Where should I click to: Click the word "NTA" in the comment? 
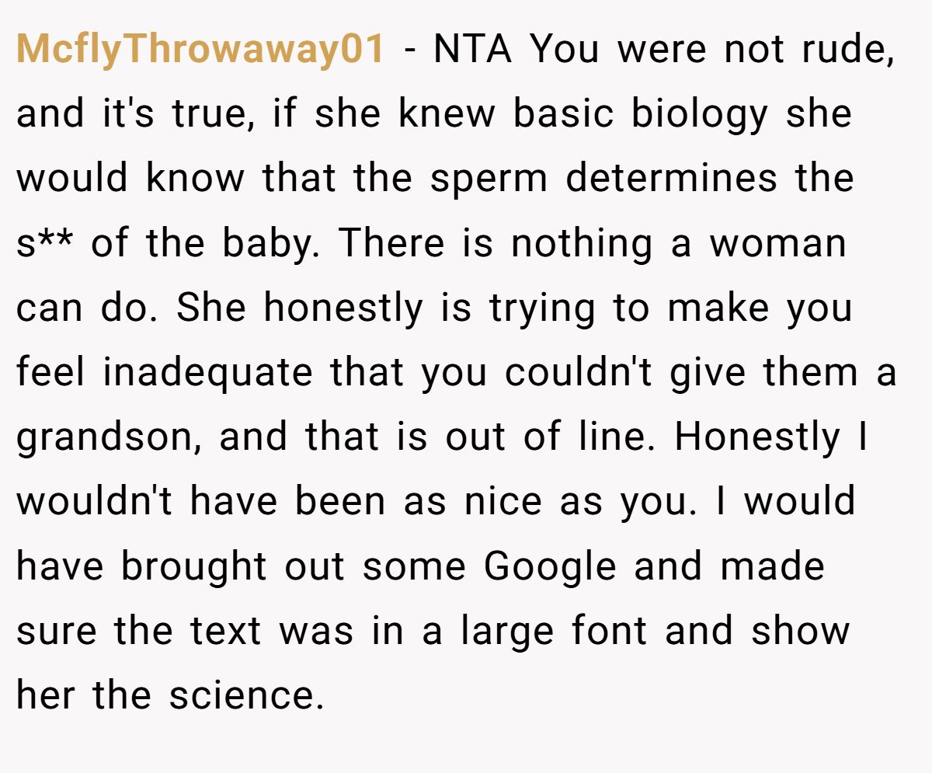(474, 50)
